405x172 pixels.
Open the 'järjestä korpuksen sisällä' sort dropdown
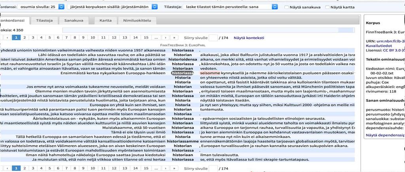tap(112, 7)
